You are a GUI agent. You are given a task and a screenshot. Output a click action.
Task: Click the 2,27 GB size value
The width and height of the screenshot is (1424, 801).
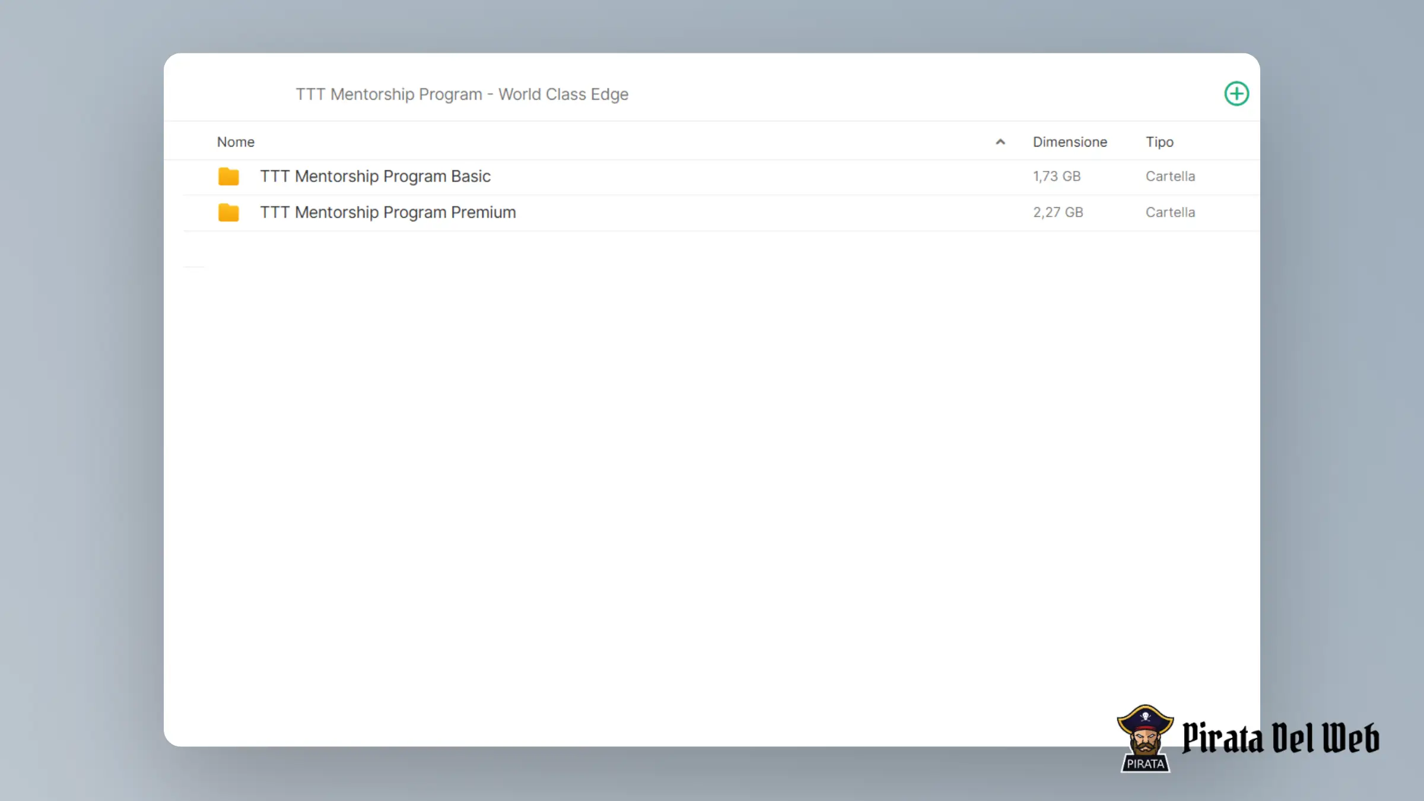[1058, 212]
